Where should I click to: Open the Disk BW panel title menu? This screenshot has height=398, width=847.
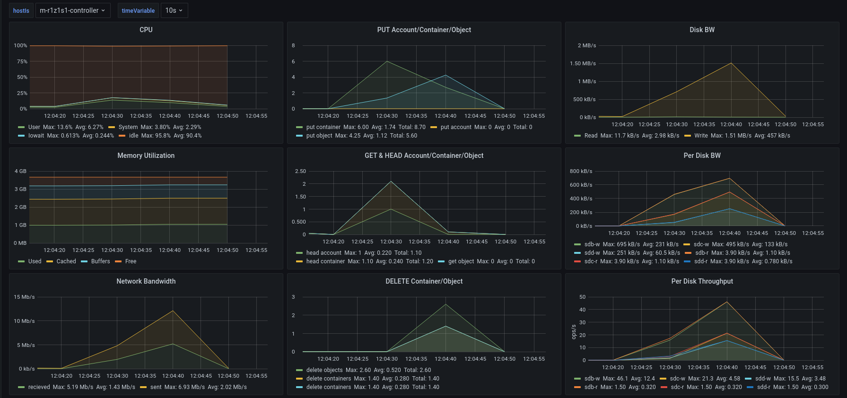(702, 30)
